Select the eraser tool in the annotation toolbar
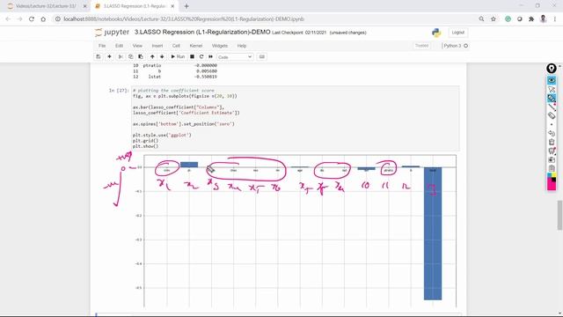This screenshot has height=317, width=563. coord(552,115)
